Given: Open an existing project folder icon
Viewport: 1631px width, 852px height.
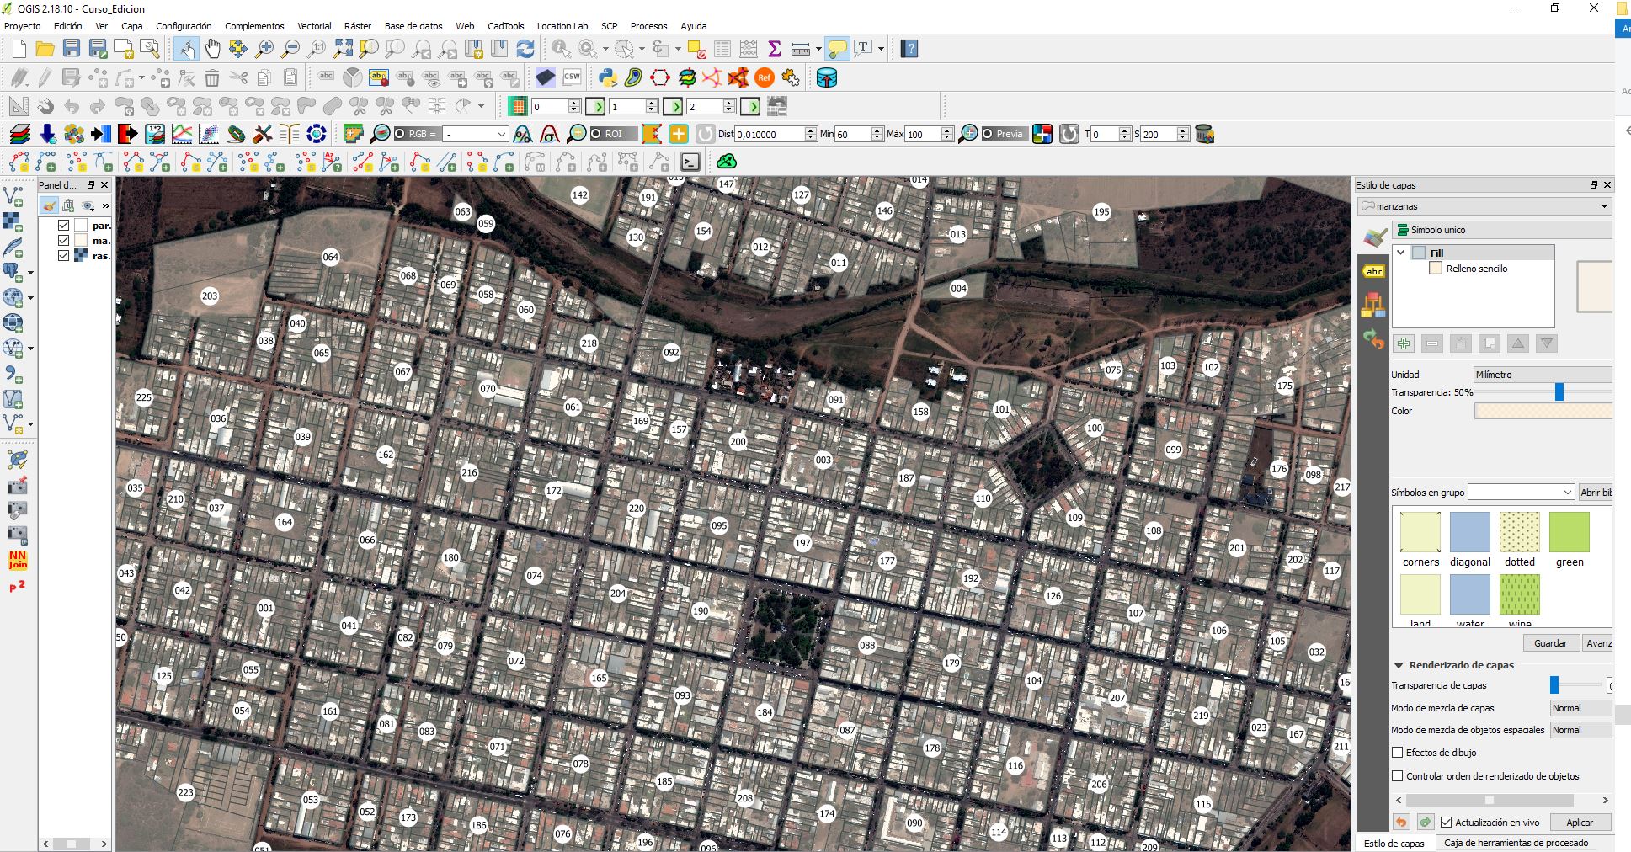Looking at the screenshot, I should (45, 49).
